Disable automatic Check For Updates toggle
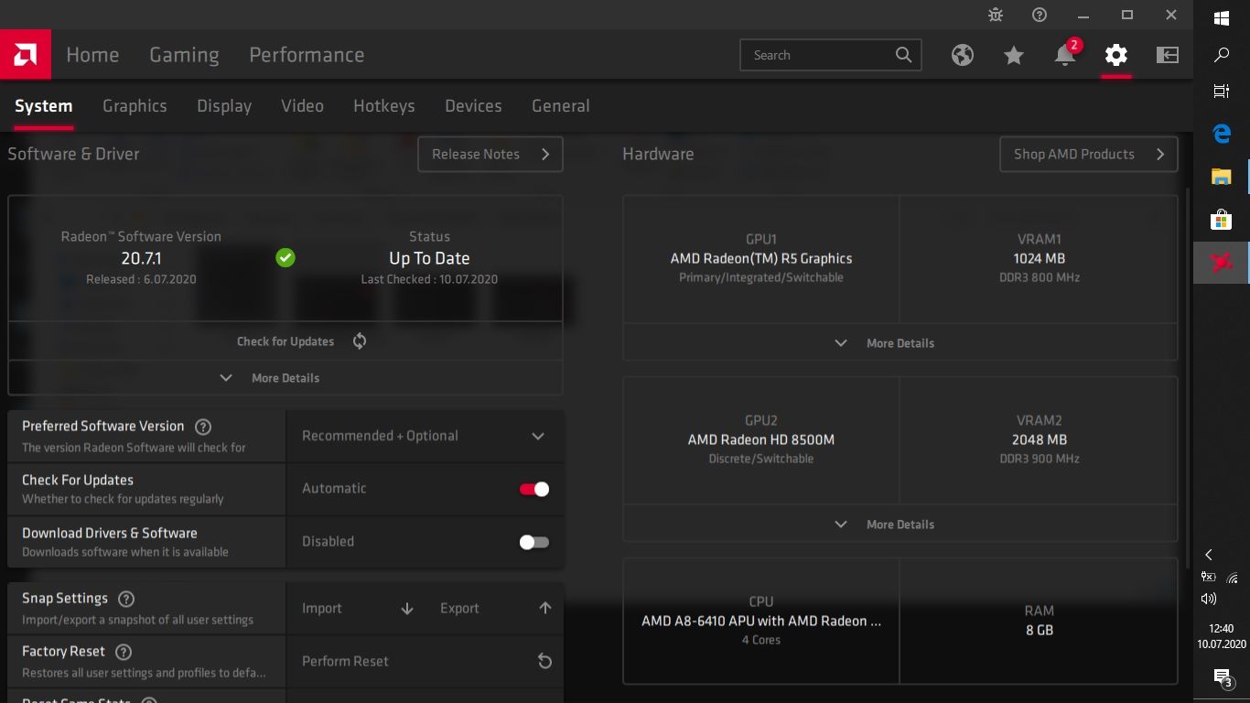Screen dimensions: 1250x703 534,489
